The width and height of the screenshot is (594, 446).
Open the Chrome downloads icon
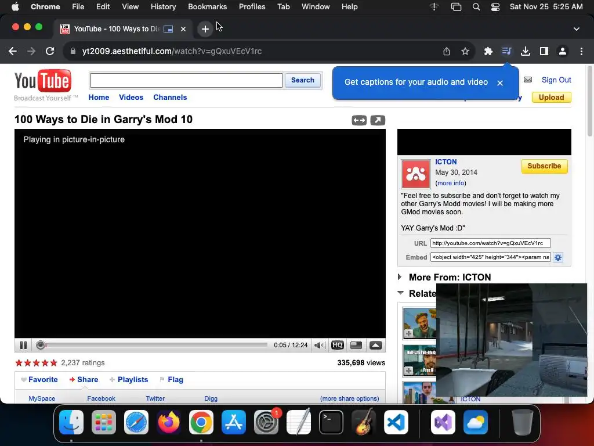click(525, 51)
